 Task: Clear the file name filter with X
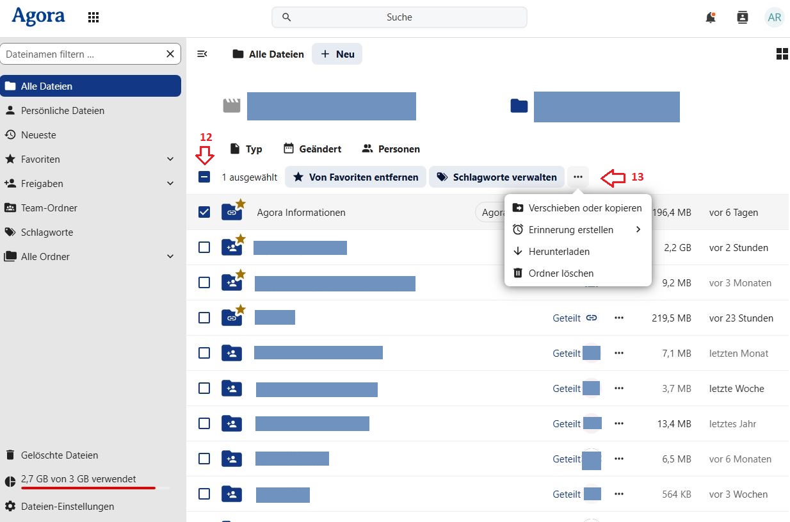pyautogui.click(x=170, y=54)
